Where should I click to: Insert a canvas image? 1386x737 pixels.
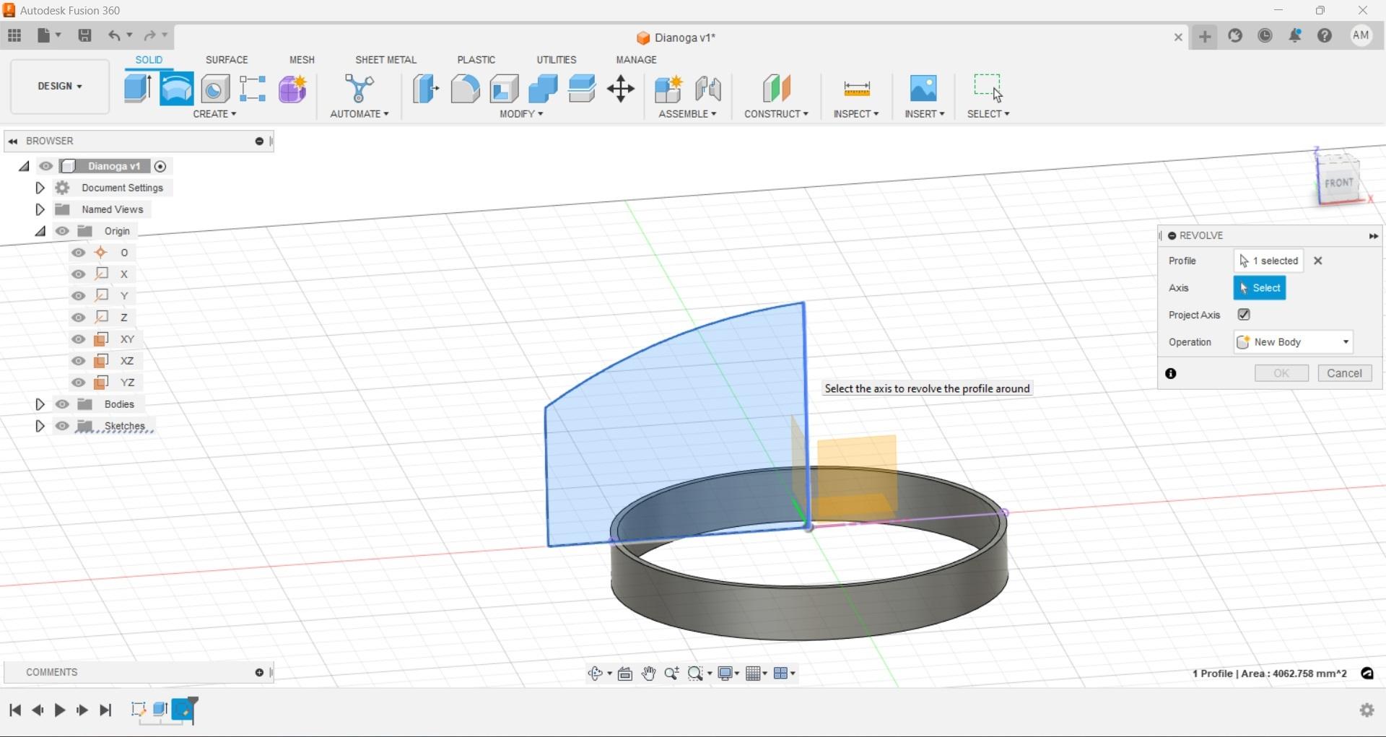(923, 88)
